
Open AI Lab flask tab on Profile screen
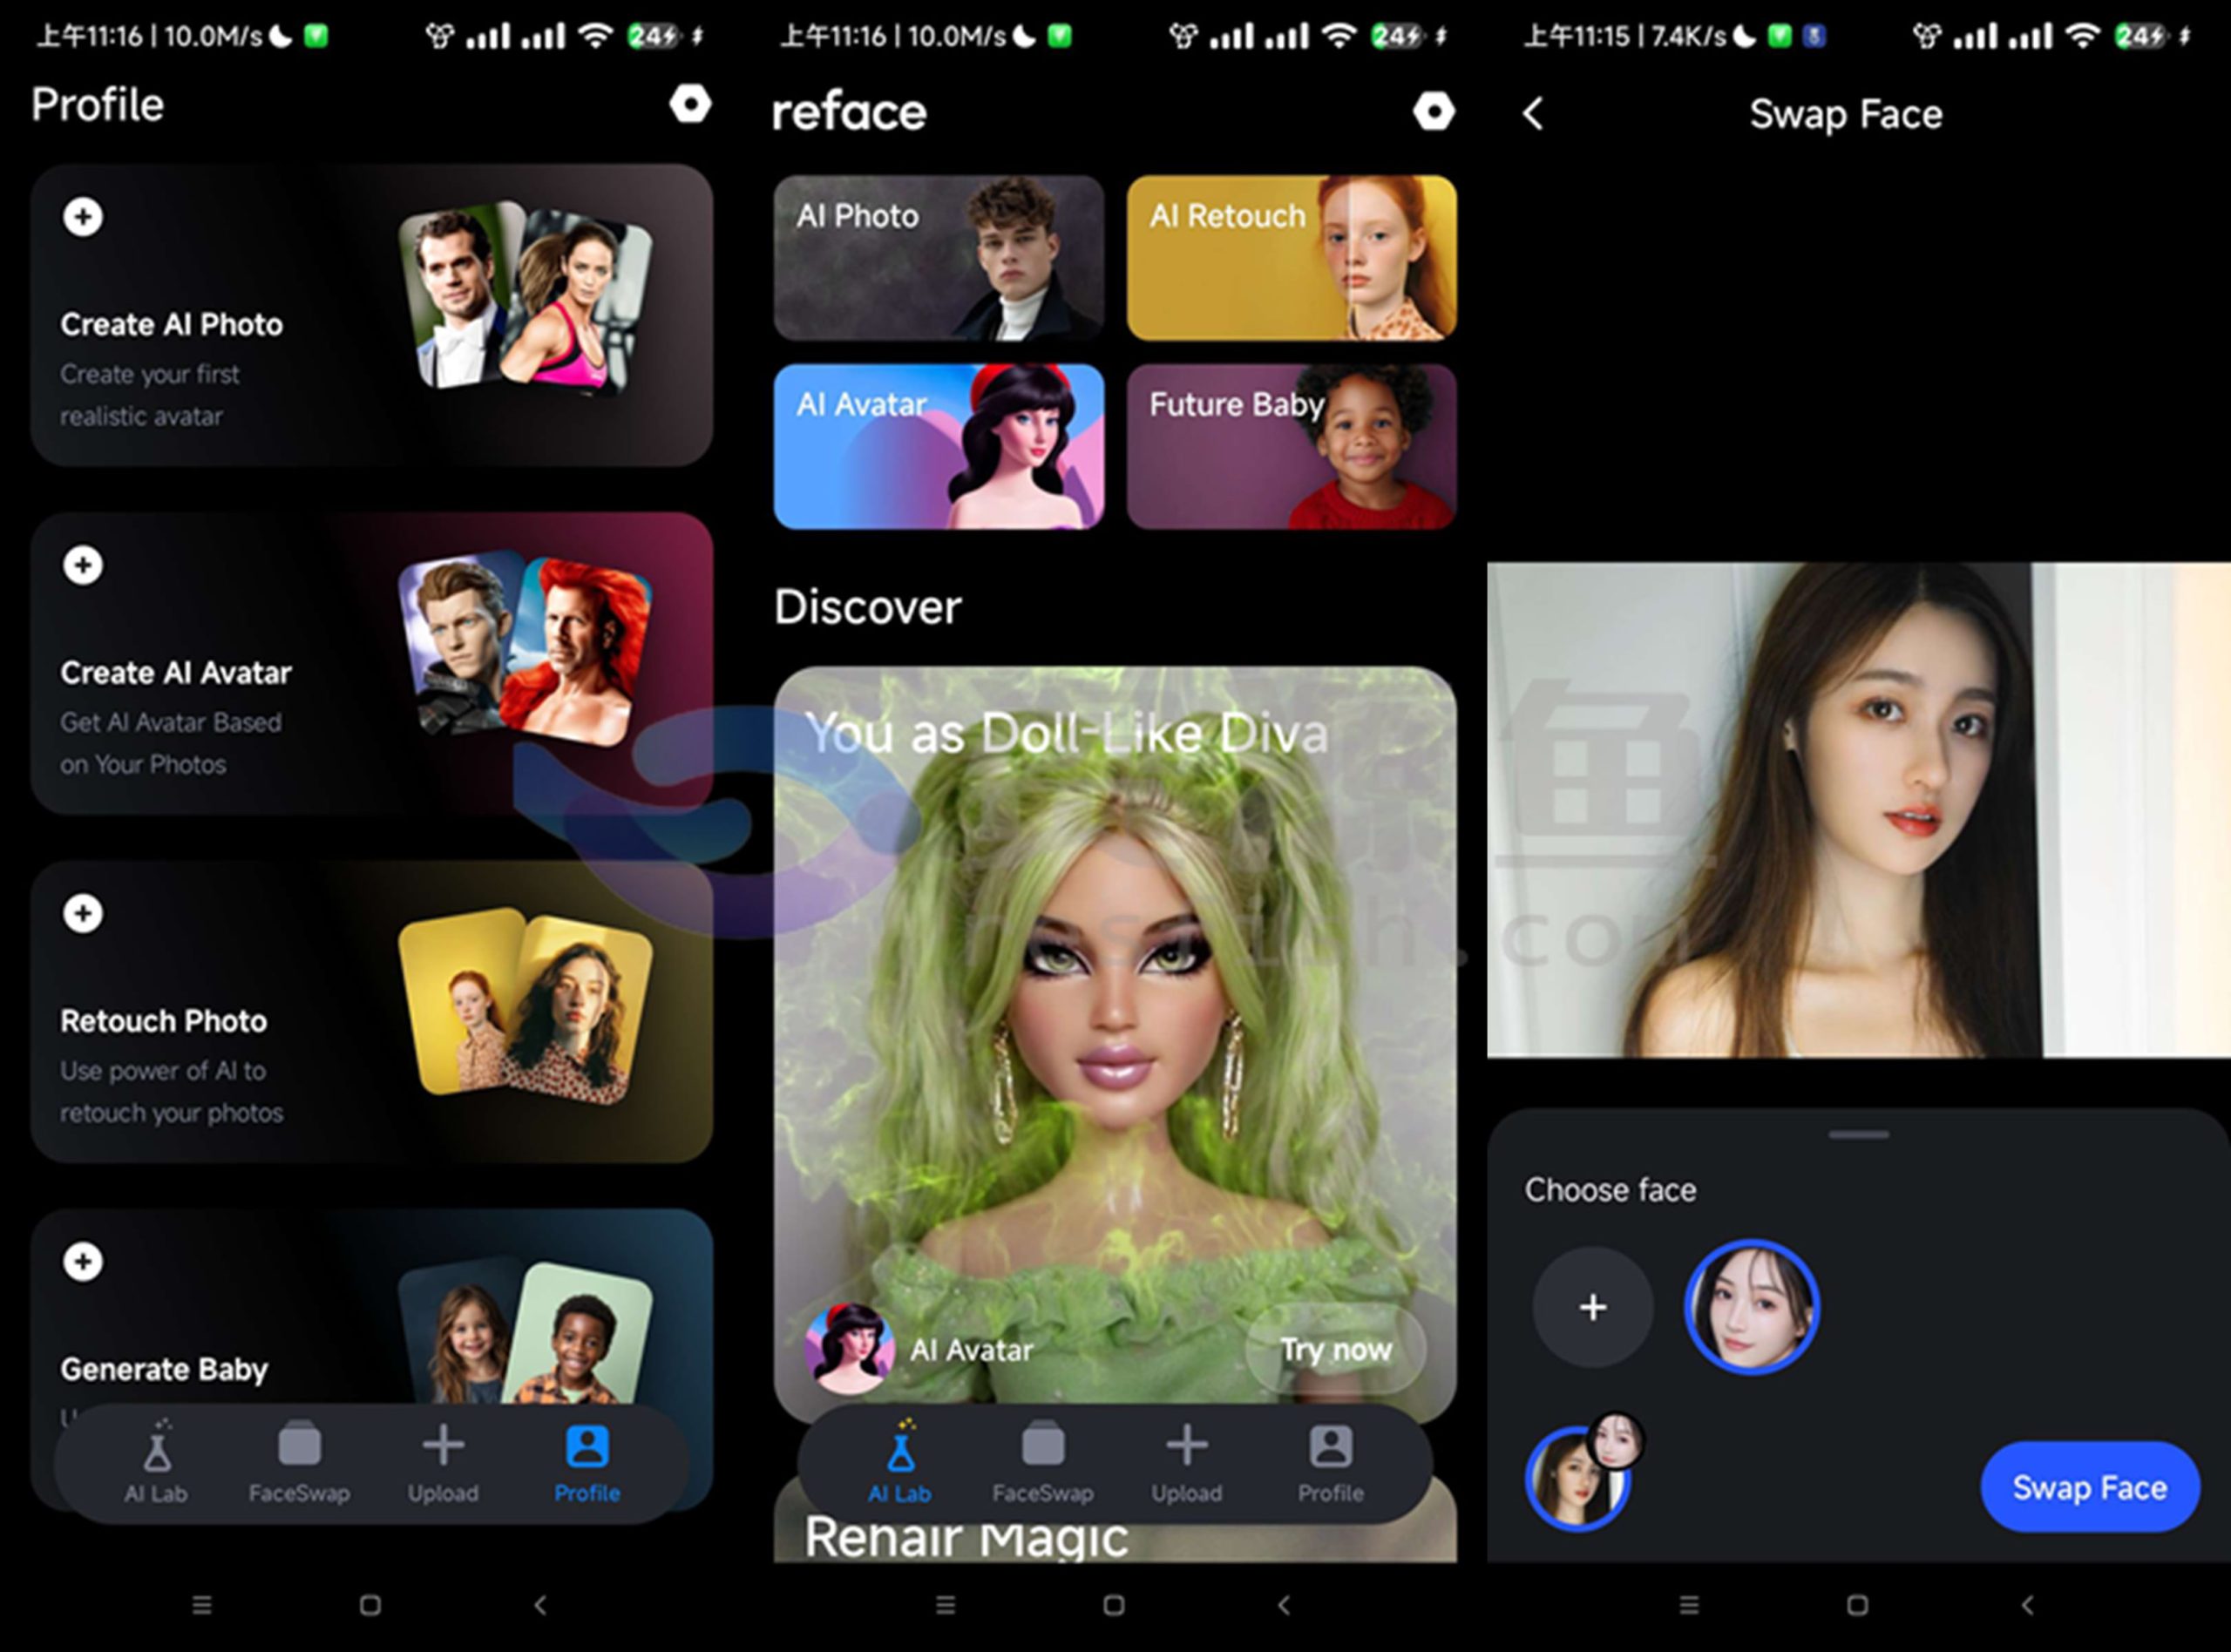point(156,1462)
